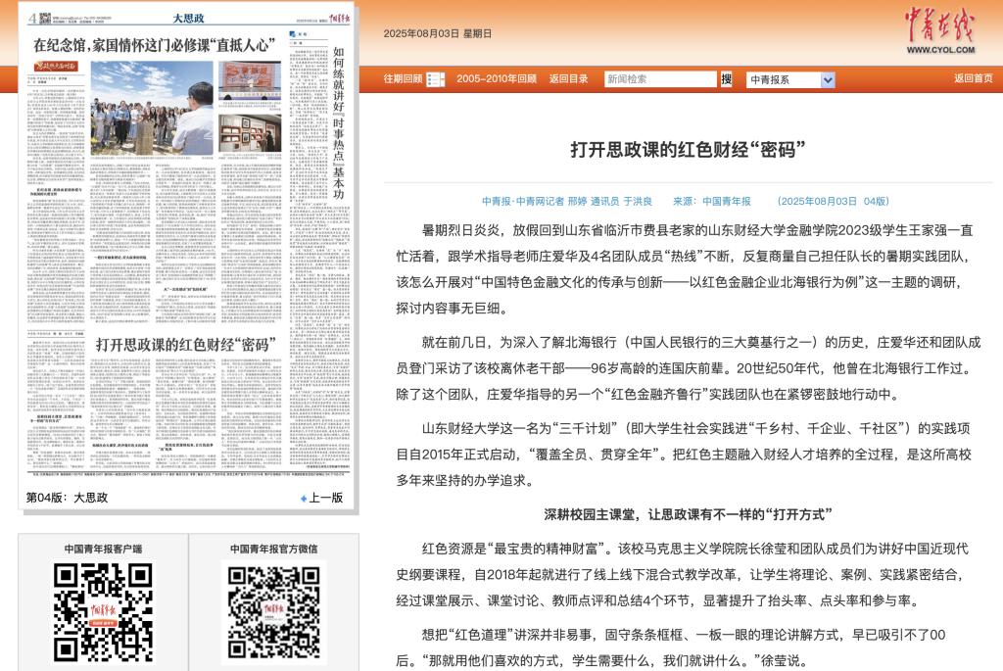This screenshot has height=671, width=1003.
Task: Click the 中国青年报官方微信 label
Action: [x=274, y=549]
